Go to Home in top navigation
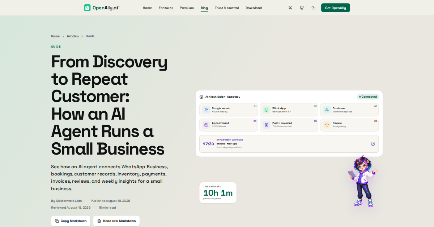 [x=147, y=8]
